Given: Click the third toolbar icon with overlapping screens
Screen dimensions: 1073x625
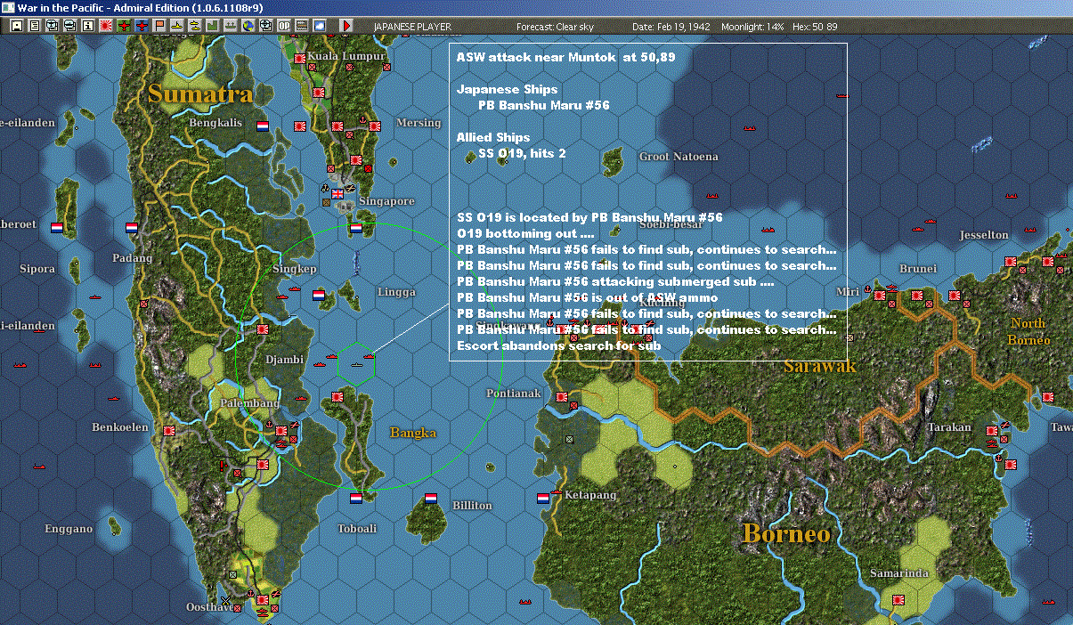Looking at the screenshot, I should point(52,26).
